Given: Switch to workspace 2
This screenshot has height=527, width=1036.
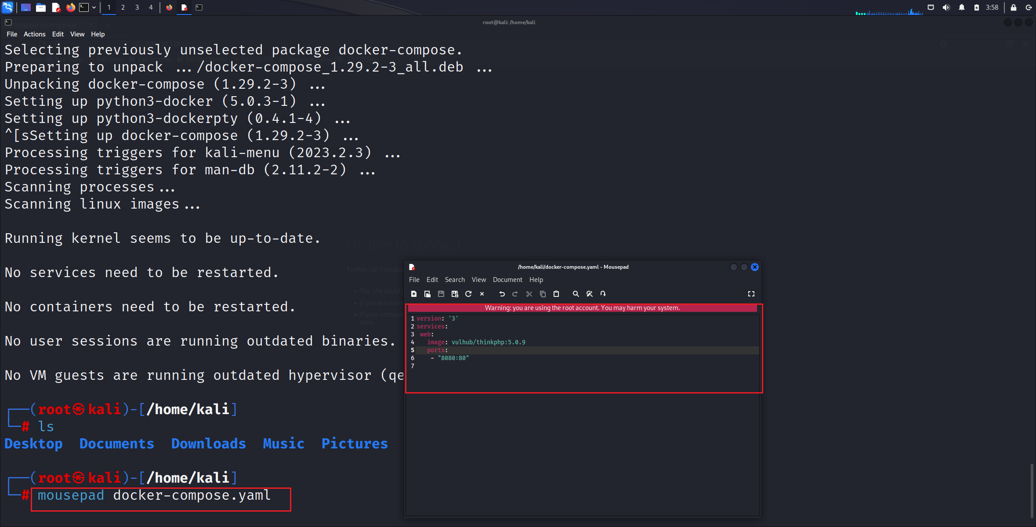Looking at the screenshot, I should tap(123, 7).
